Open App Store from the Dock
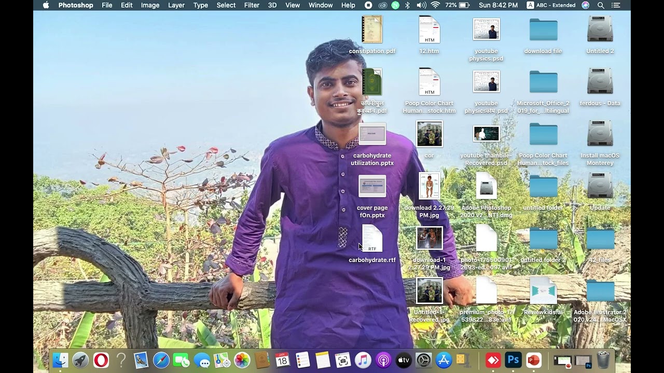Viewport: 664px width, 373px height. 444,360
